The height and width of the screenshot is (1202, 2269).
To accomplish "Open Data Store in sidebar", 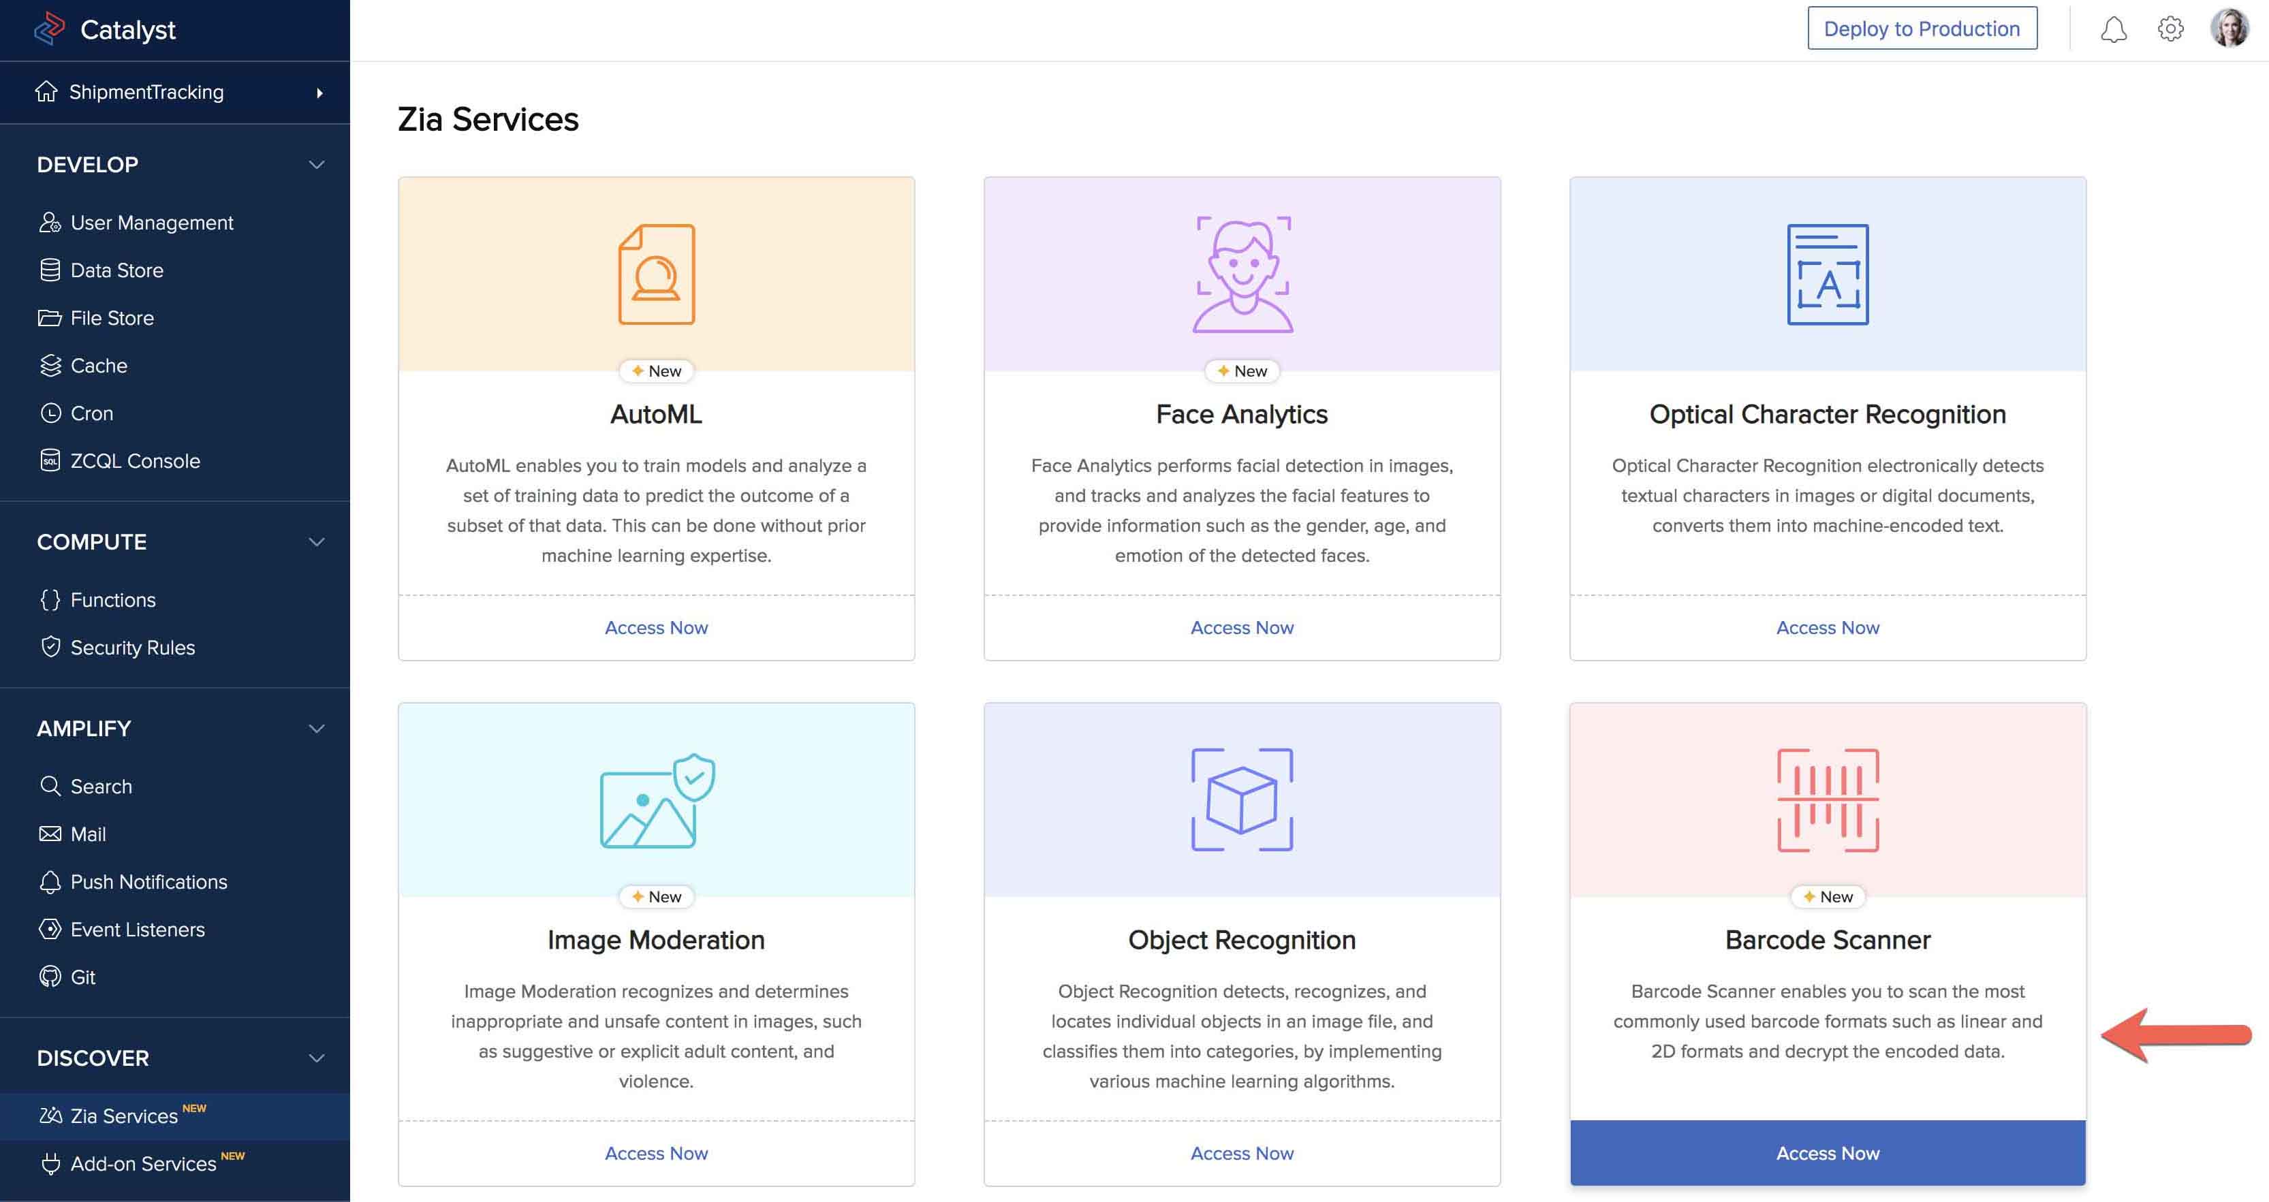I will point(116,270).
